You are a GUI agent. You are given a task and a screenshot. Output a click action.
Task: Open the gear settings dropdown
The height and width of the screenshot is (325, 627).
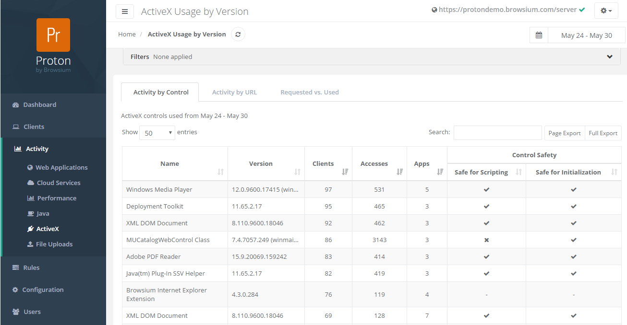606,11
